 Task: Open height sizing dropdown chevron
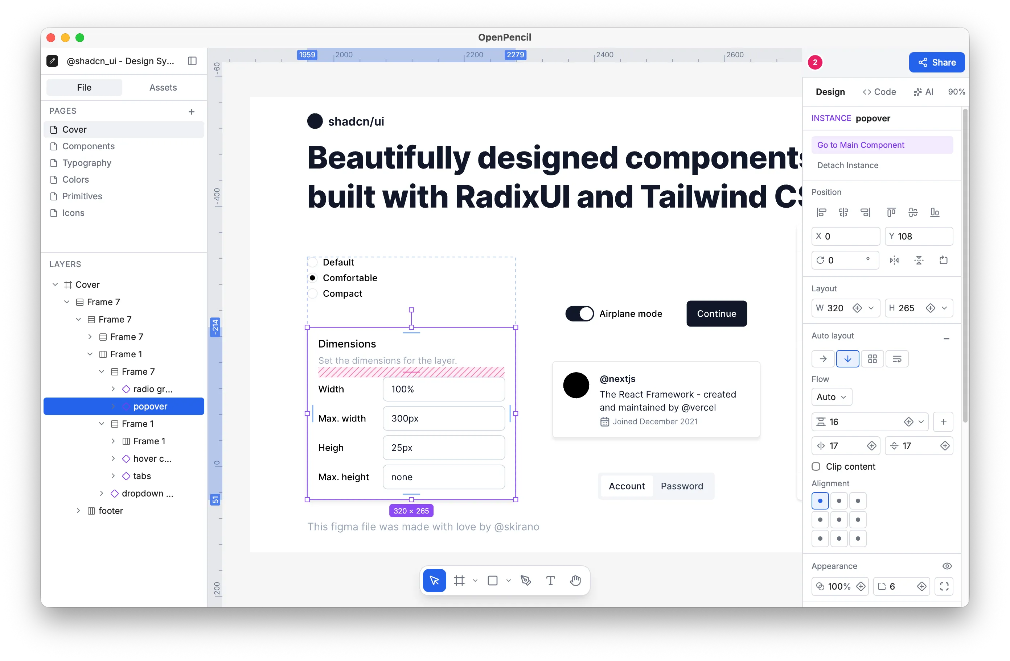(x=944, y=308)
